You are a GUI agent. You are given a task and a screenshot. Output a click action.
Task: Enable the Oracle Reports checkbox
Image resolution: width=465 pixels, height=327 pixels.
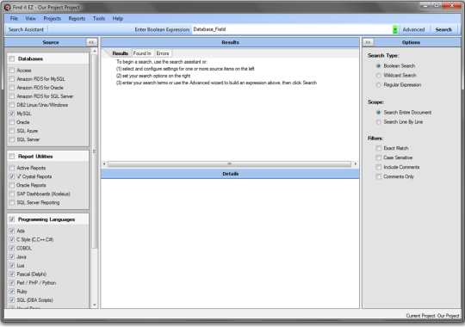tap(11, 185)
